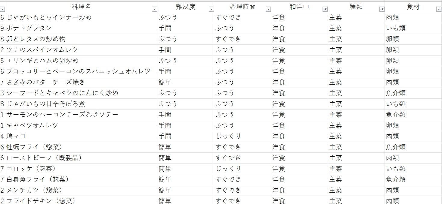Click 魚介類 in シーフードとキャベツのにんにく炒め row
Screen dimensions: 442x204
pos(396,93)
